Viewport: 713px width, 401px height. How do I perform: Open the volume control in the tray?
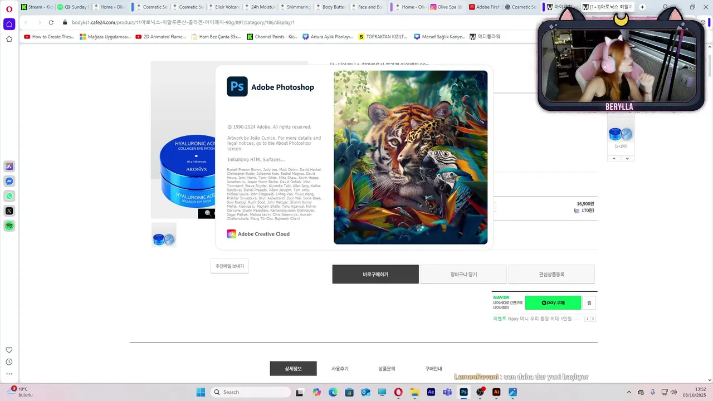click(673, 392)
